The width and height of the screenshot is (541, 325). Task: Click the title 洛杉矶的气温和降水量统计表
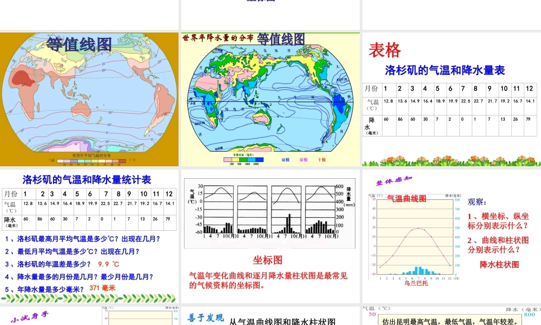click(x=87, y=180)
